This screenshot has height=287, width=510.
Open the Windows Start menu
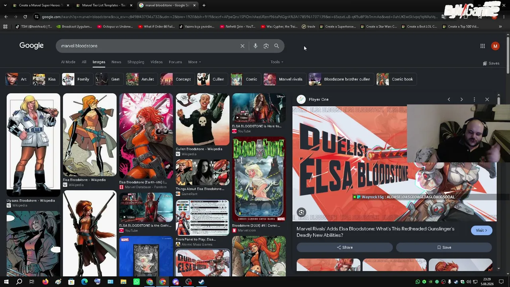[6, 282]
